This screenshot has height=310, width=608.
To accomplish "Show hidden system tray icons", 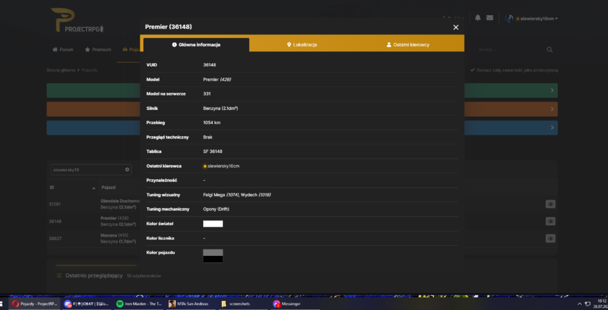I will click(x=580, y=304).
